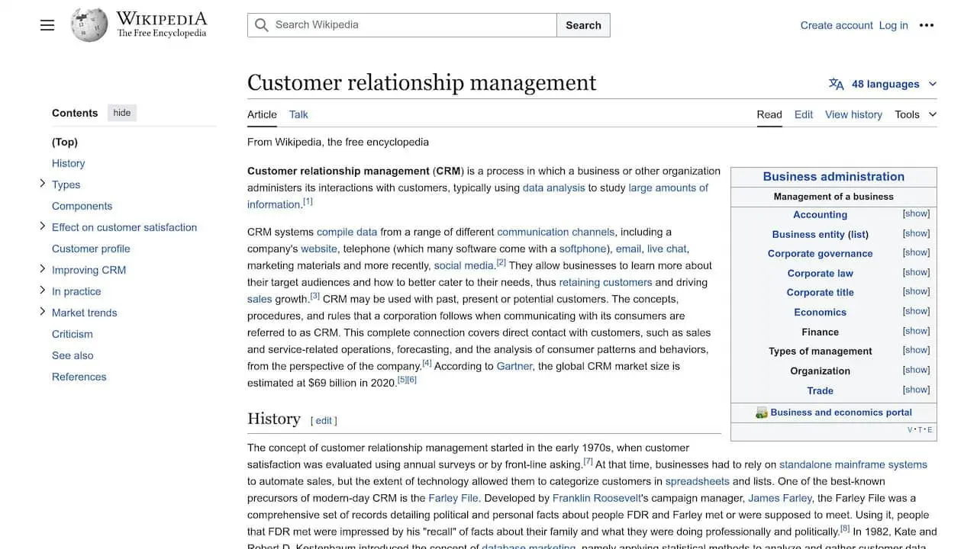Screen dimensions: 977x549
Task: Open the ellipsis personal tools menu
Action: [926, 25]
